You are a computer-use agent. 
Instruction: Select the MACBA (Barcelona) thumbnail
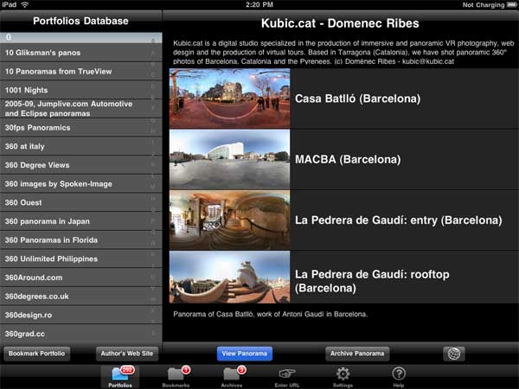pos(229,159)
